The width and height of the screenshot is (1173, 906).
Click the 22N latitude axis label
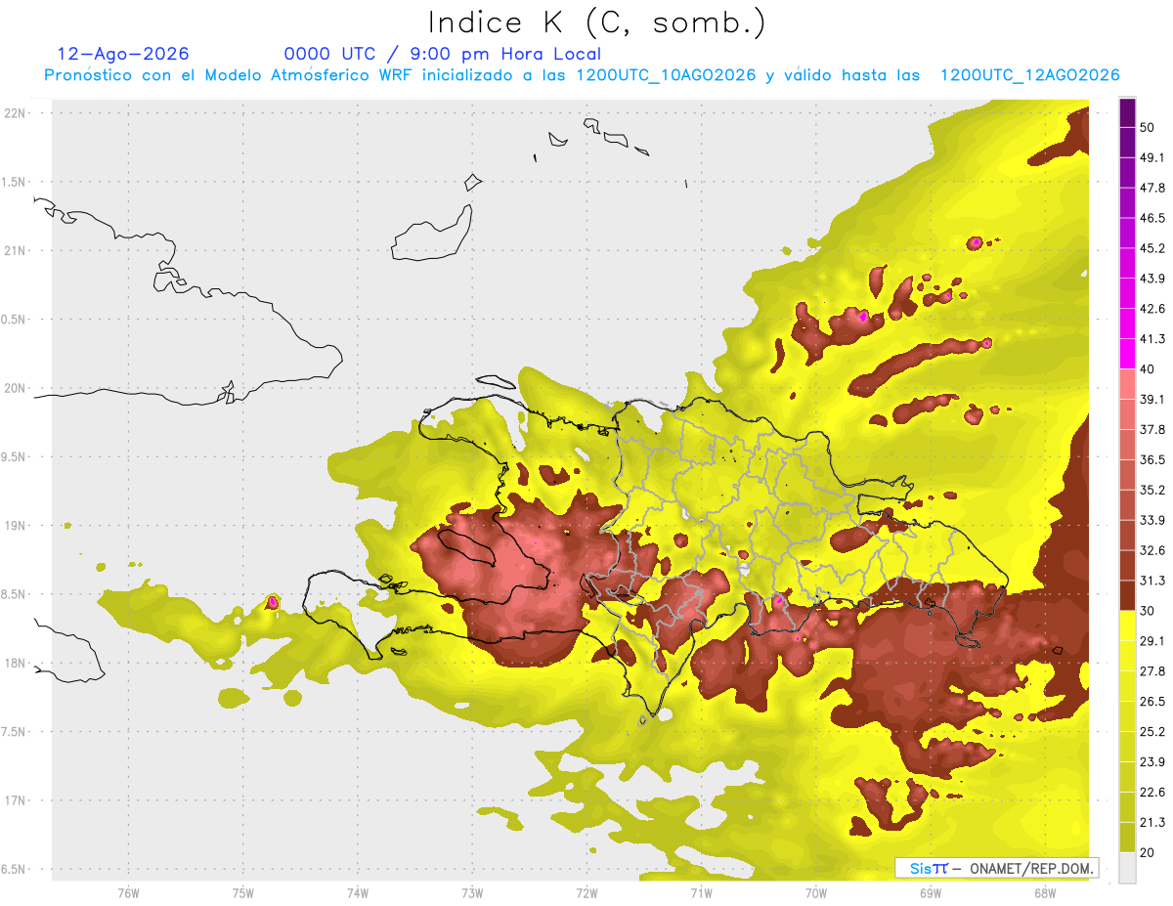click(17, 113)
